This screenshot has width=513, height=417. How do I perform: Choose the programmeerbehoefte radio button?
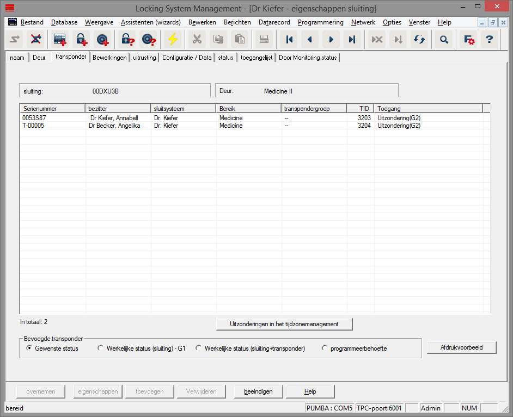[325, 348]
